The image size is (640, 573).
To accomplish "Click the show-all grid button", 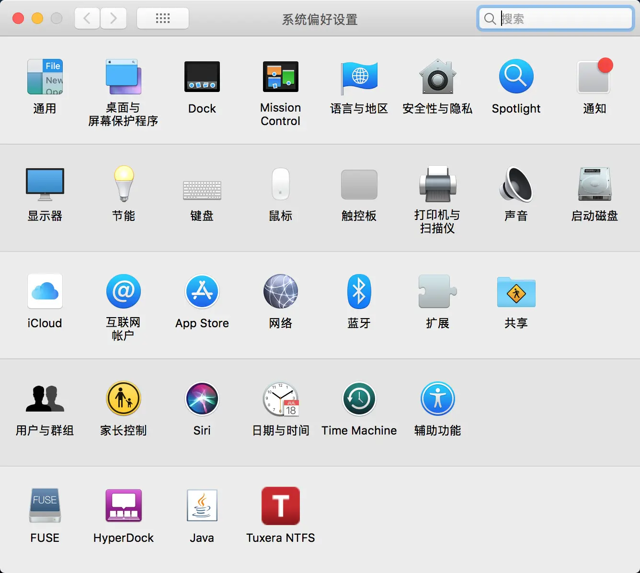I will [x=163, y=19].
